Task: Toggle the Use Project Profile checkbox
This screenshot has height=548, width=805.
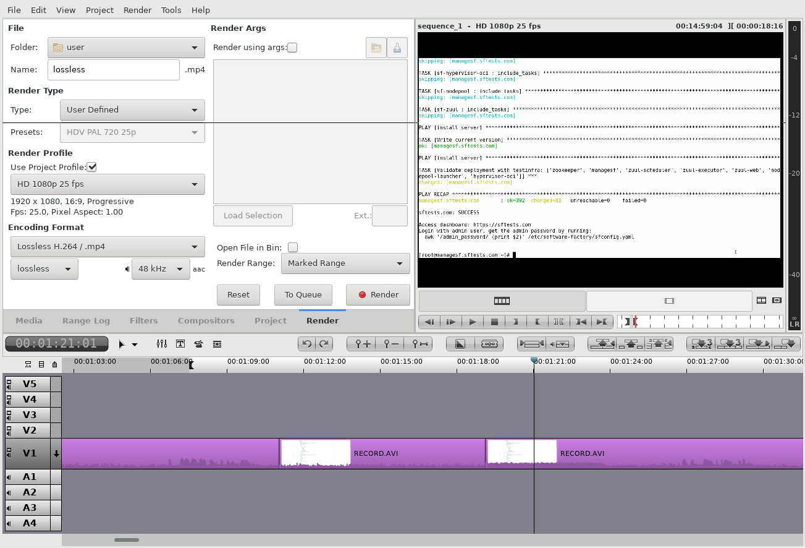Action: pyautogui.click(x=92, y=167)
